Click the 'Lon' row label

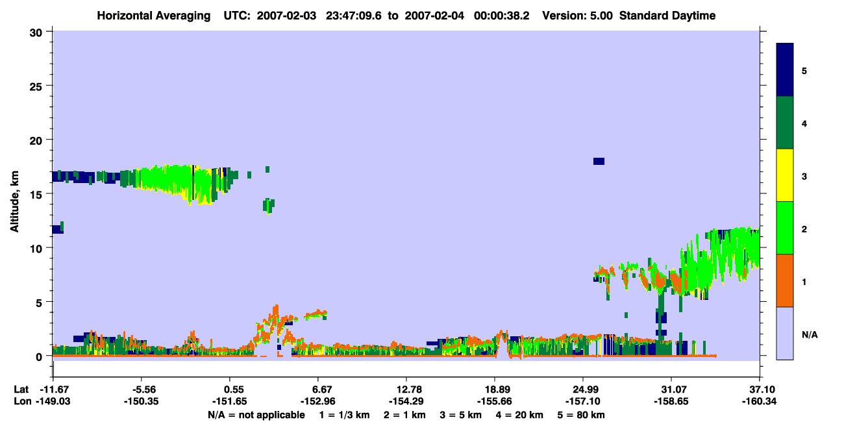21,401
